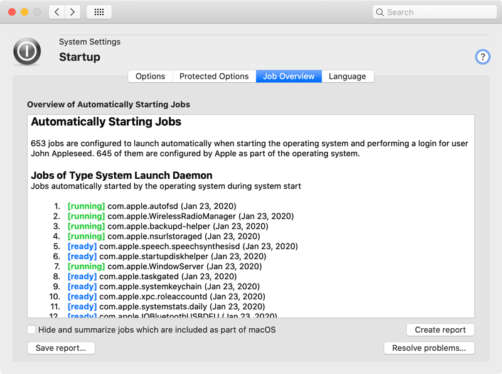Click the Jobs automatically started description line
The height and width of the screenshot is (374, 502).
click(x=166, y=186)
